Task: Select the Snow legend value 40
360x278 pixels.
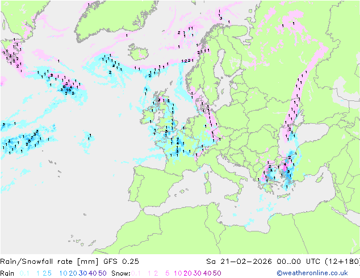Action: click(x=207, y=273)
